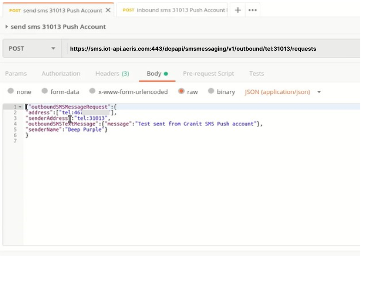
Task: Expand the send sms 31013 Push Account details
Action: [x=6, y=27]
